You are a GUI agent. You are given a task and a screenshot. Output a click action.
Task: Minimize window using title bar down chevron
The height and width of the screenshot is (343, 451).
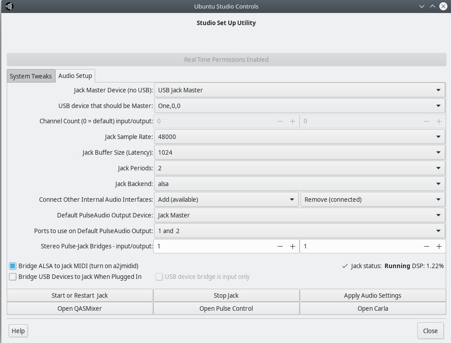click(x=422, y=6)
